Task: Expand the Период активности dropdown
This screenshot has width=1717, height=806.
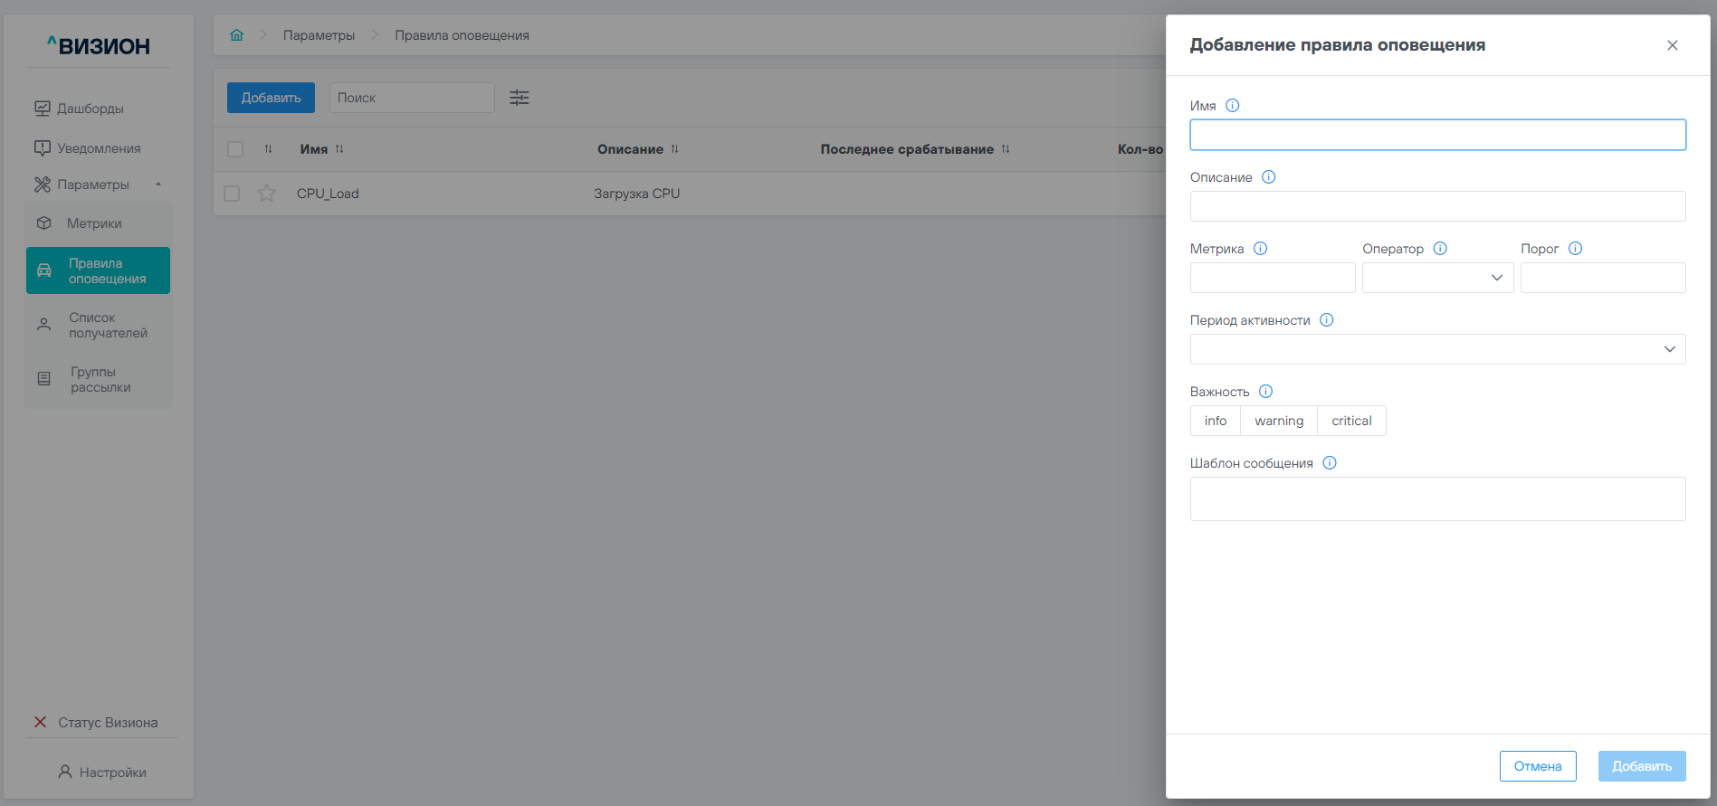Action: [1436, 349]
